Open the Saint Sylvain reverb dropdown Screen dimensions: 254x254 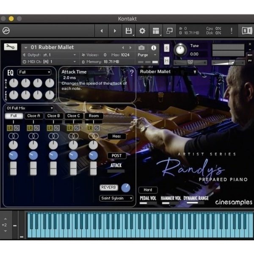coord(116,198)
